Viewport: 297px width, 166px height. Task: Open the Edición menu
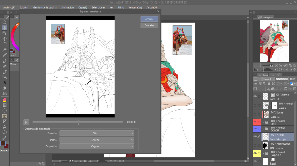point(24,7)
